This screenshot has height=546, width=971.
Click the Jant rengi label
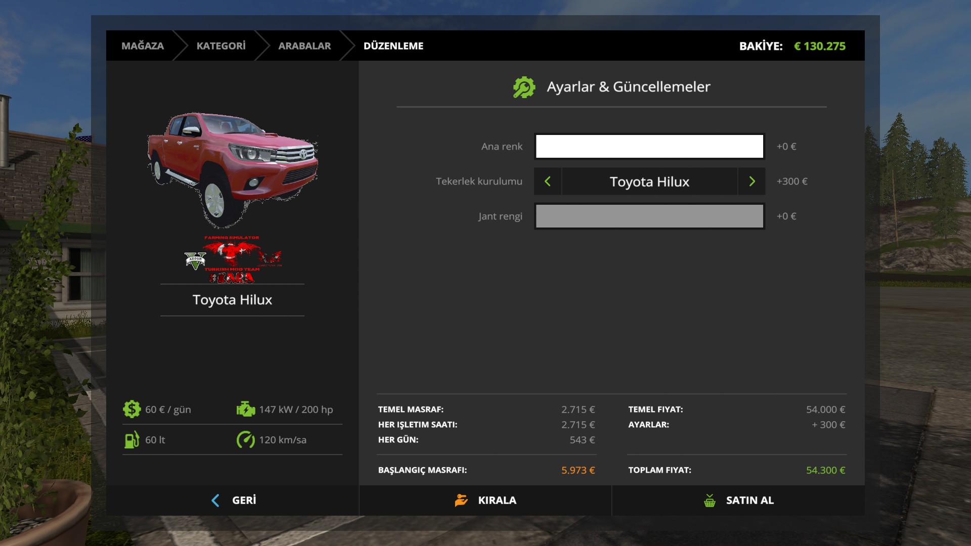click(500, 216)
